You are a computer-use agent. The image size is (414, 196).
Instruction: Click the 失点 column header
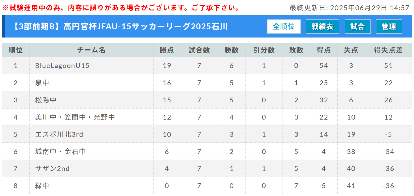tap(351, 50)
